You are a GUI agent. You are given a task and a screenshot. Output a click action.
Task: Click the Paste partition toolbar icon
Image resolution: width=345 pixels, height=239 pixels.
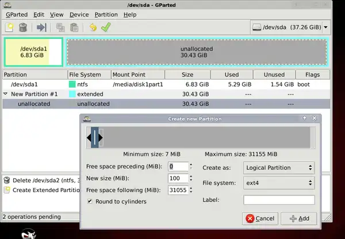[74, 27]
